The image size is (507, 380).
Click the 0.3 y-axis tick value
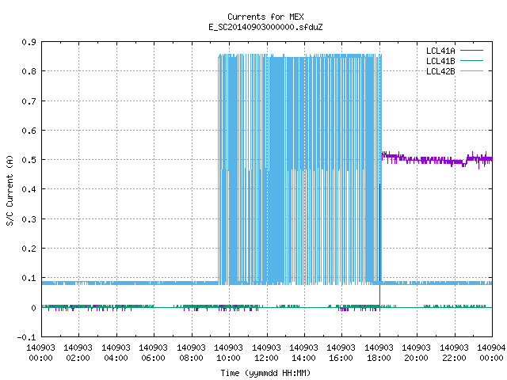(x=29, y=219)
